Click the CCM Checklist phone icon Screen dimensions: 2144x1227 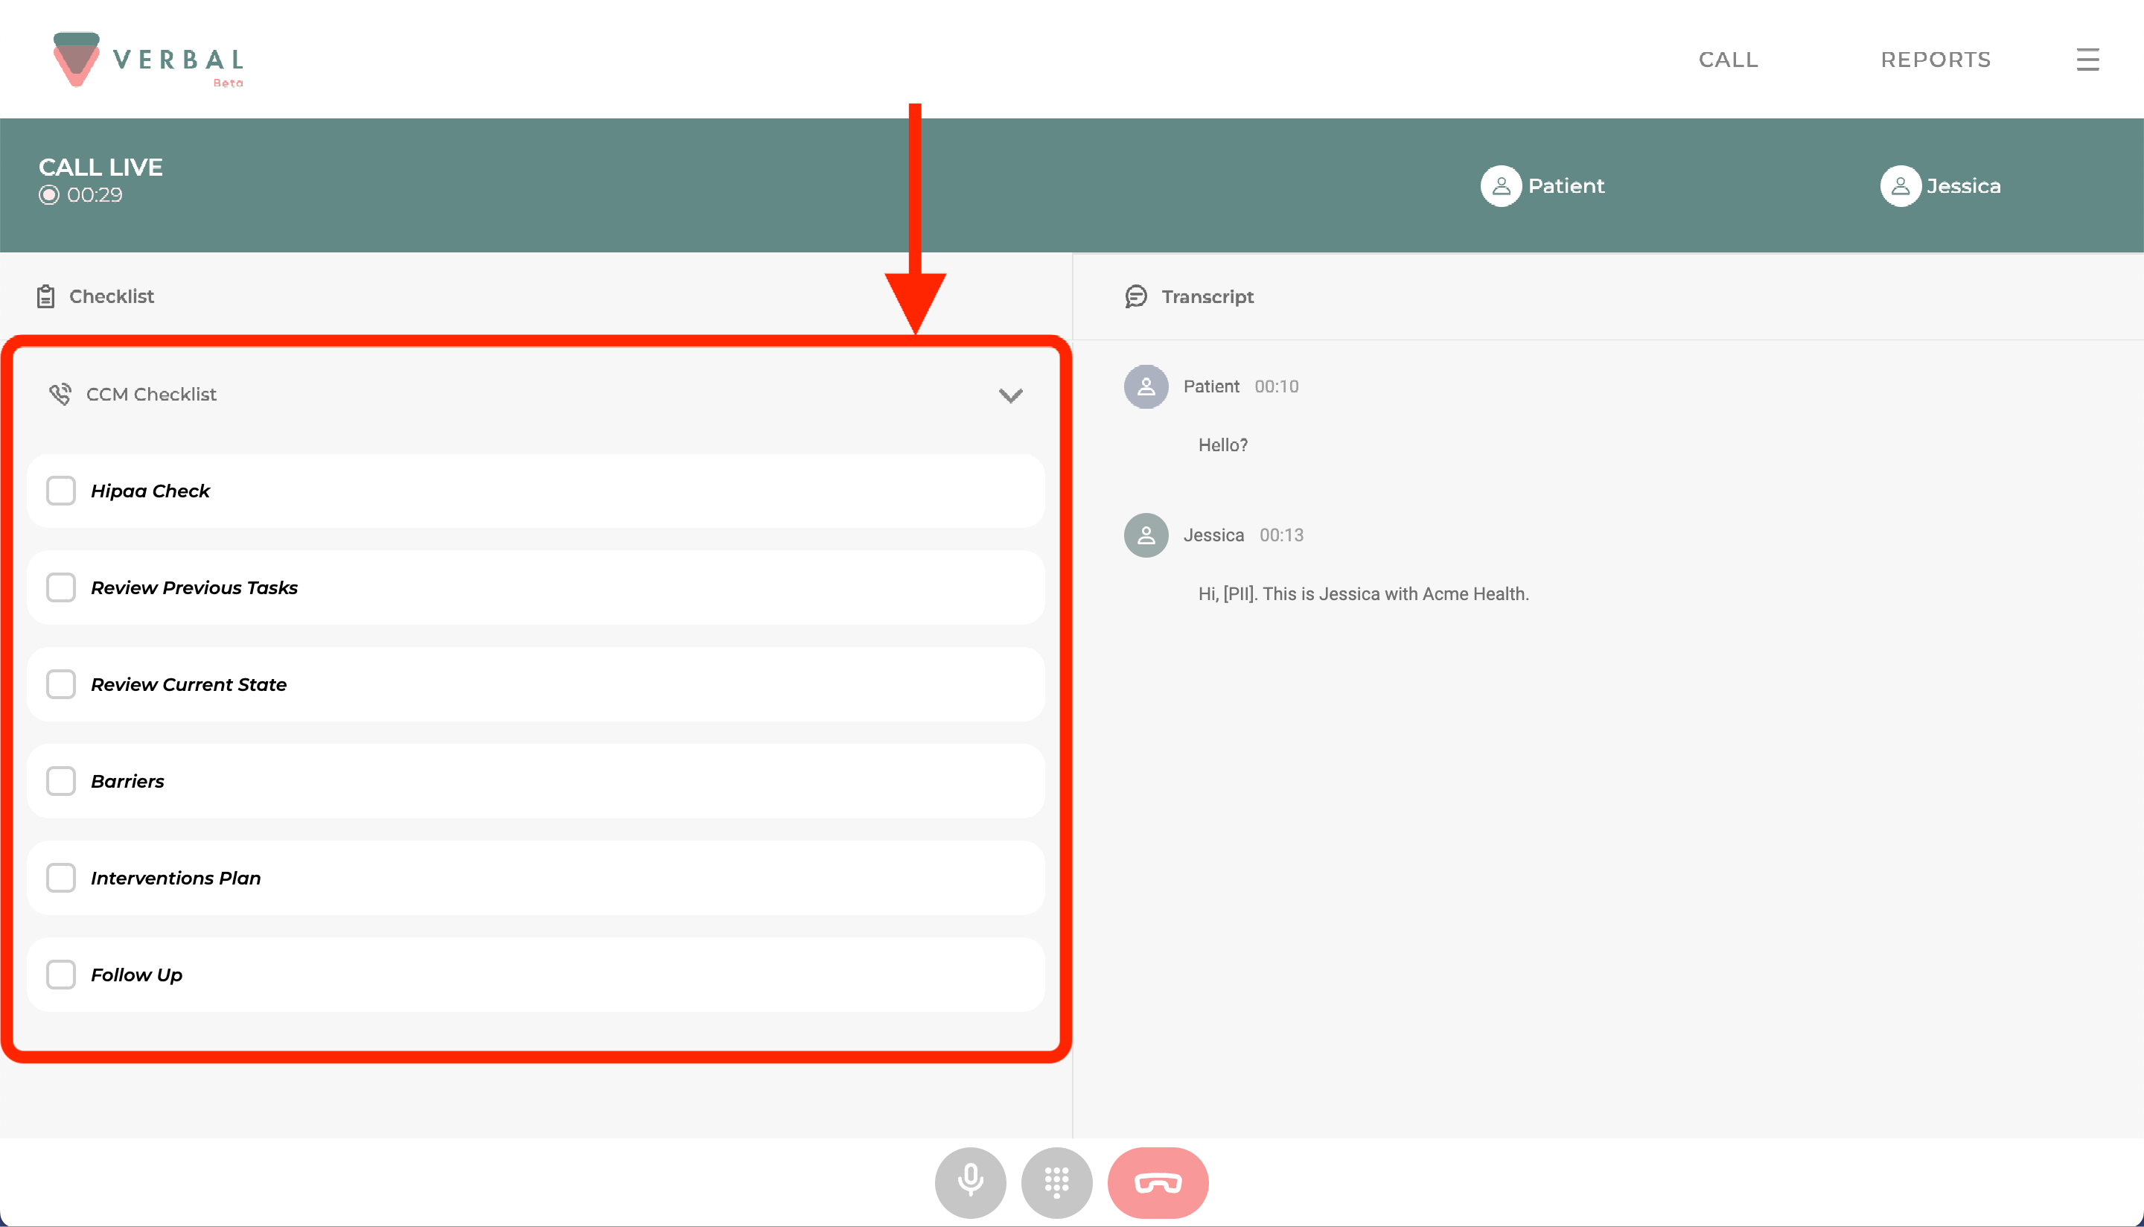[x=60, y=395]
